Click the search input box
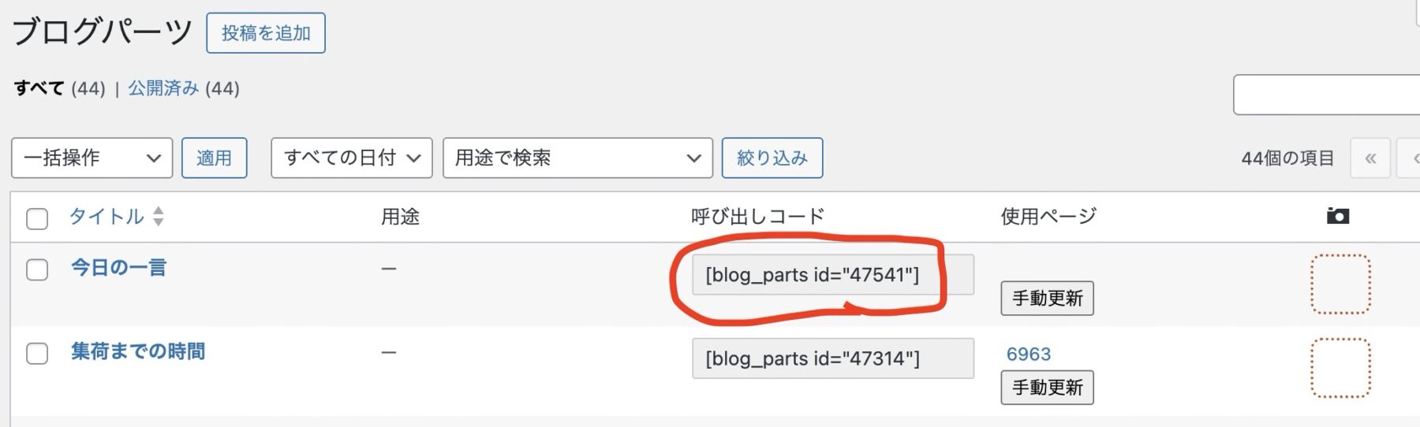The width and height of the screenshot is (1420, 427). point(1325,95)
